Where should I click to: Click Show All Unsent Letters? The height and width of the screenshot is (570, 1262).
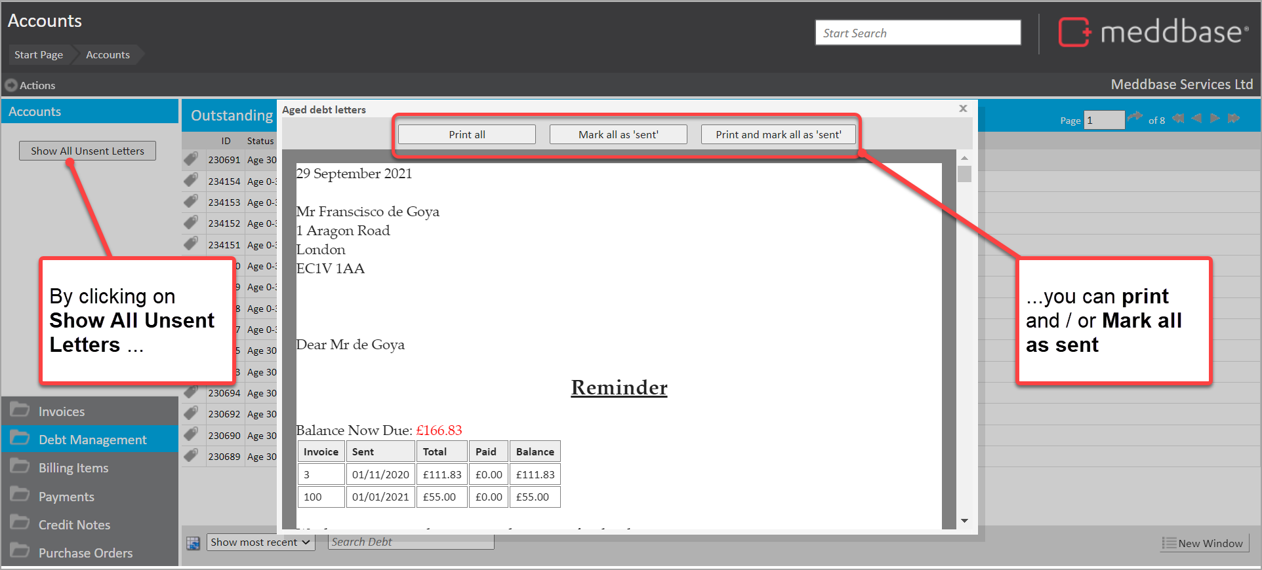(x=87, y=151)
